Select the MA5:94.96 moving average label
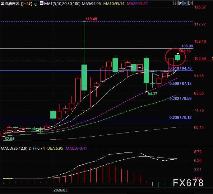 (x=92, y=4)
